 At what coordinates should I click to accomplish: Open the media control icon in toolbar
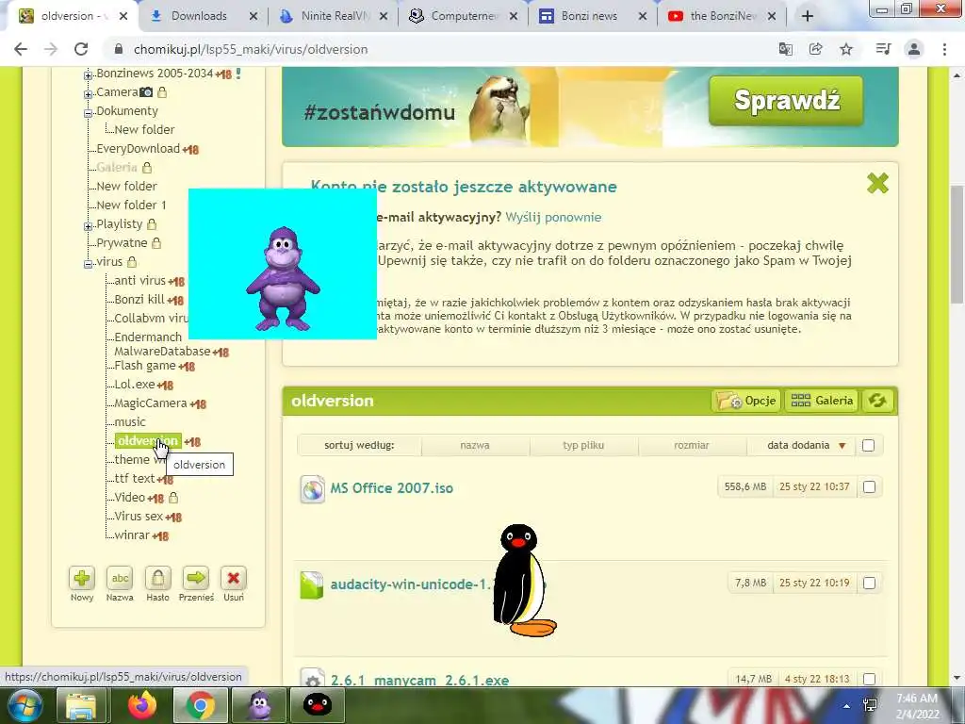click(x=883, y=49)
